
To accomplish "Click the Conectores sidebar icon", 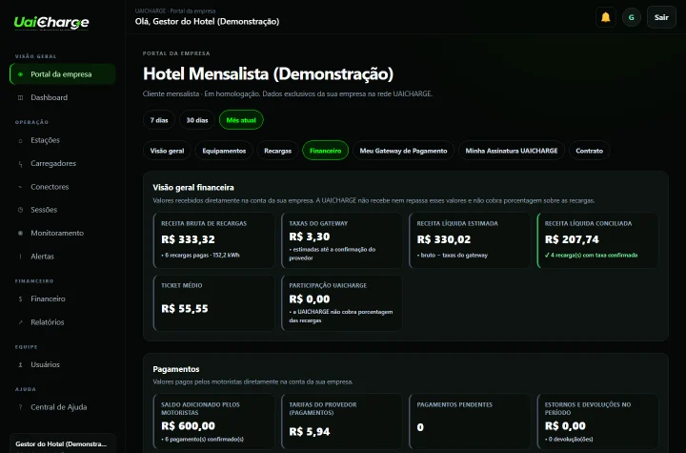I will (x=20, y=187).
